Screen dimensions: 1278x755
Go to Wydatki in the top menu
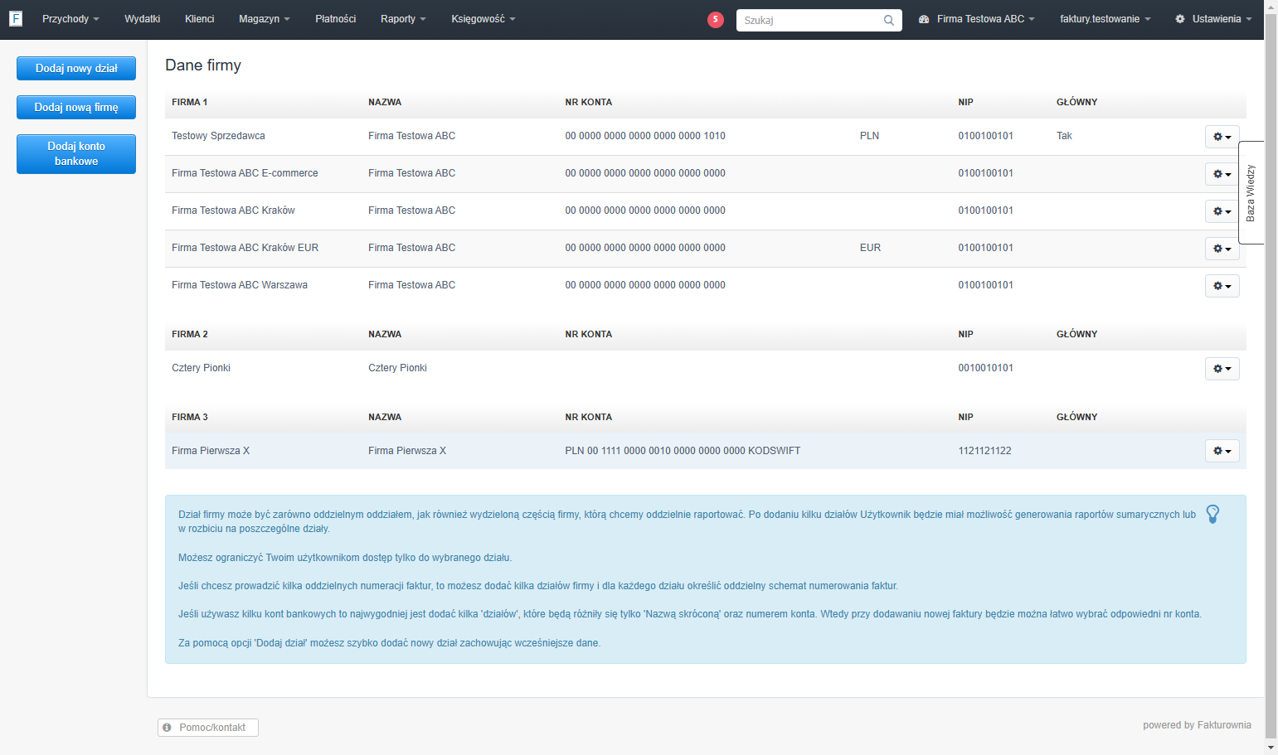click(x=143, y=19)
